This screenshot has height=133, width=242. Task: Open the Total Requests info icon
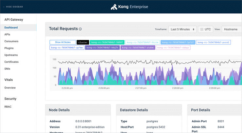click(x=80, y=29)
